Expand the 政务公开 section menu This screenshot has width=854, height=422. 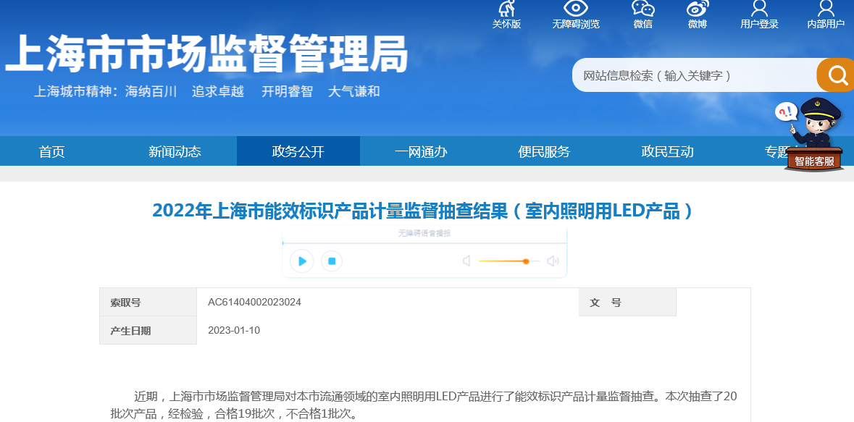point(298,151)
